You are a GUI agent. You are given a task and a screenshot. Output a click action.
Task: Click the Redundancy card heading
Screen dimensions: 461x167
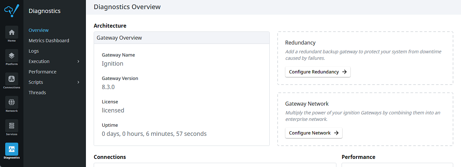click(x=300, y=43)
